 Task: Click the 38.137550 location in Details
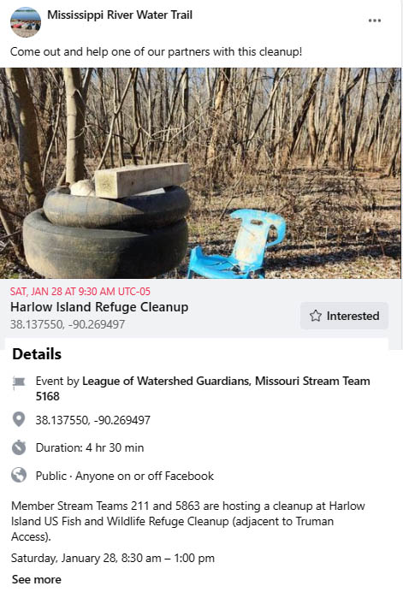coord(93,420)
